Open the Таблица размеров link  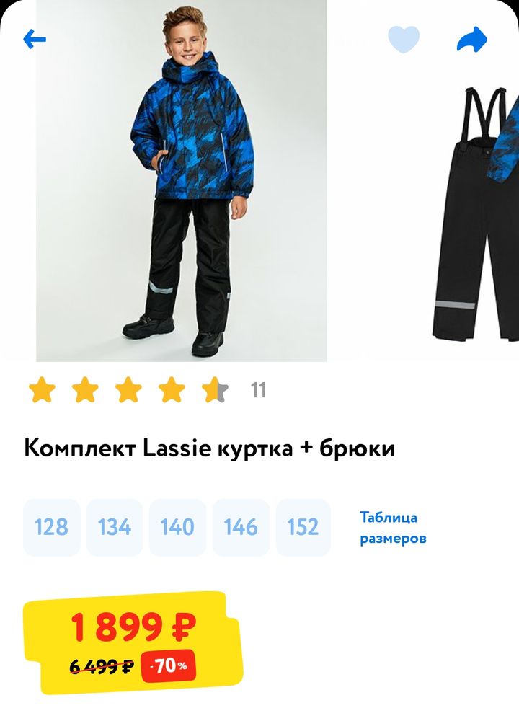393,528
